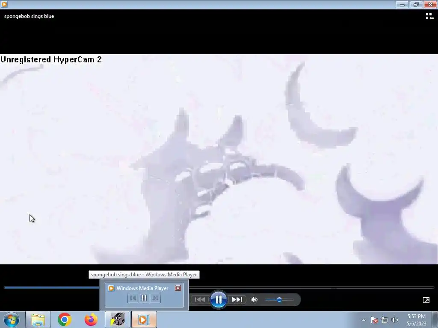Image resolution: width=438 pixels, height=328 pixels.
Task: Switch to Library via top-right icon
Action: [x=429, y=17]
